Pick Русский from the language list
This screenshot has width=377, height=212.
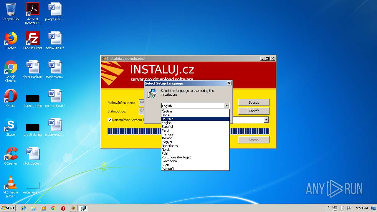point(195,169)
